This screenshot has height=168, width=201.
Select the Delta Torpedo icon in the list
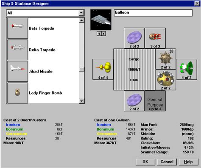pos(17,50)
